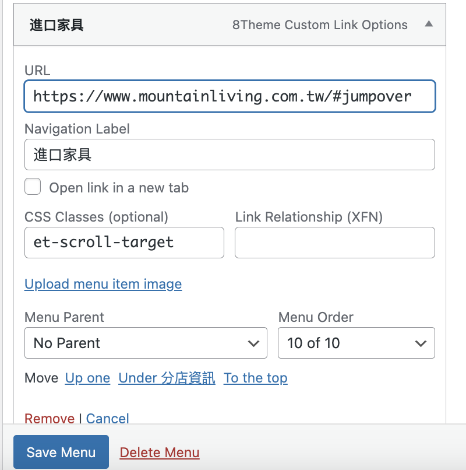Click the CSS Classes field with et-scroll-target
The height and width of the screenshot is (470, 466).
click(x=124, y=243)
